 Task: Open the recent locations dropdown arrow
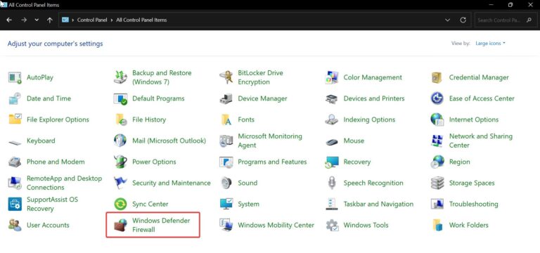pyautogui.click(x=37, y=20)
